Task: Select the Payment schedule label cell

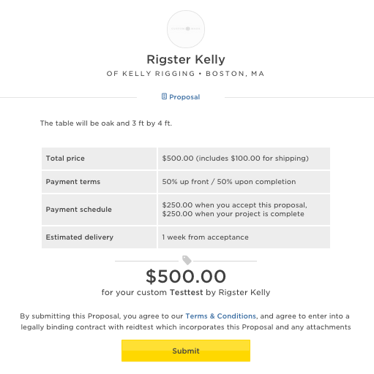Action: (x=99, y=210)
